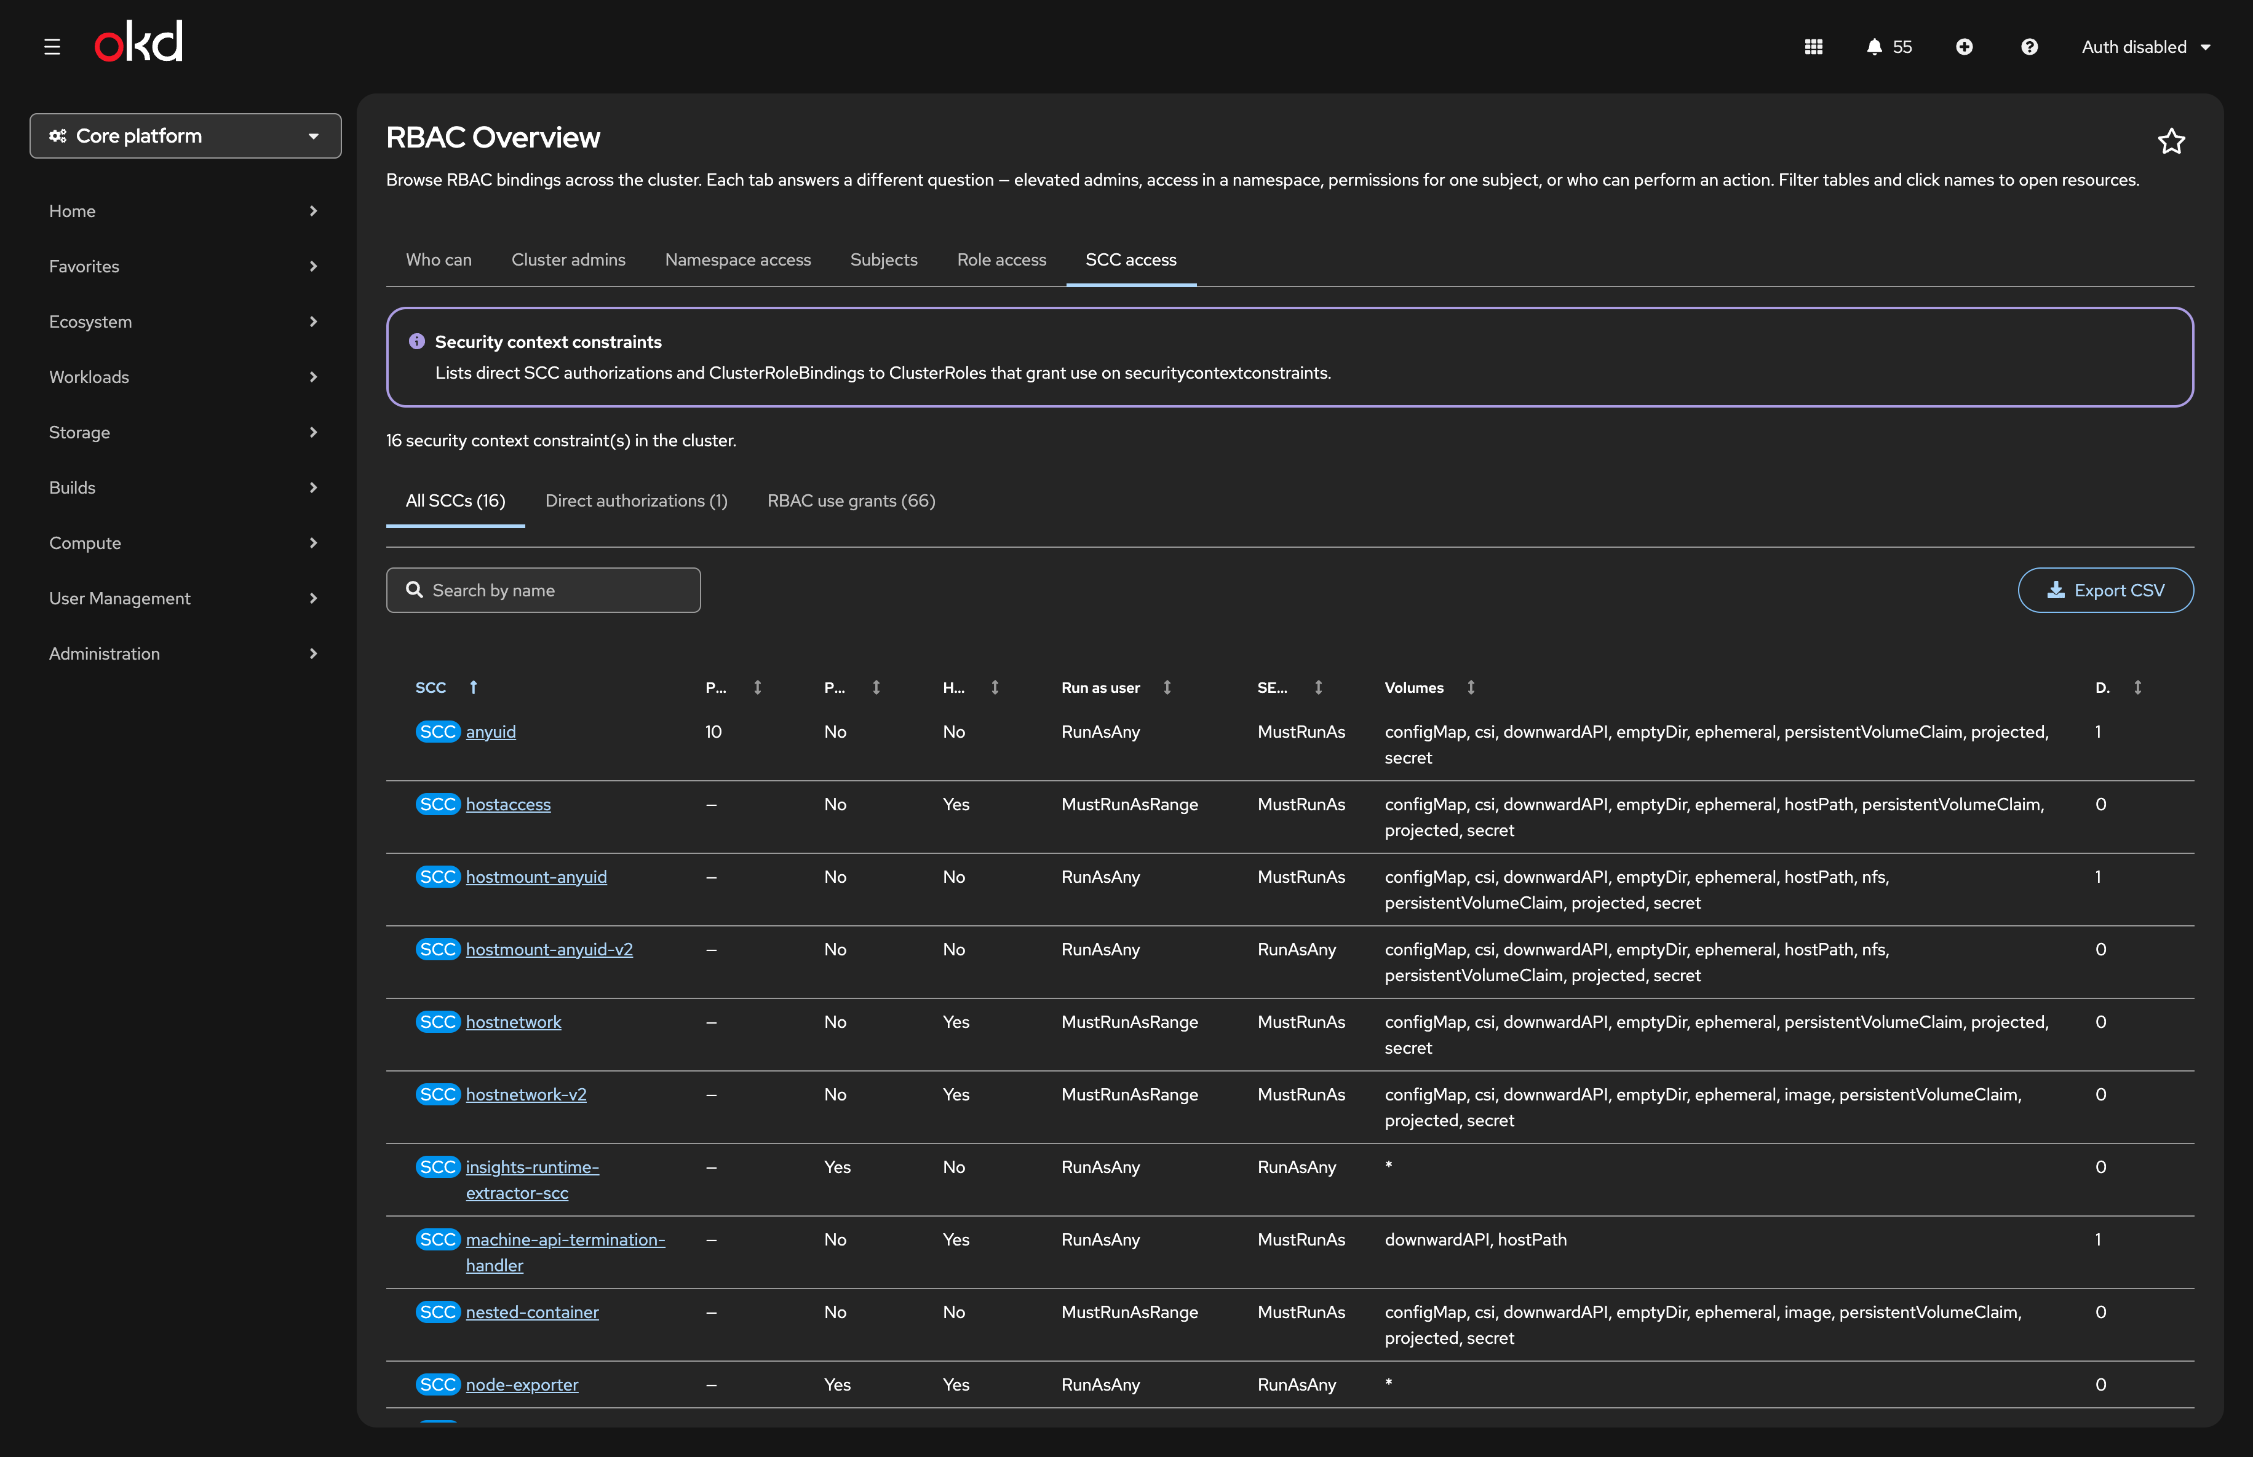Click the Export CSV button
2253x1457 pixels.
(2105, 590)
